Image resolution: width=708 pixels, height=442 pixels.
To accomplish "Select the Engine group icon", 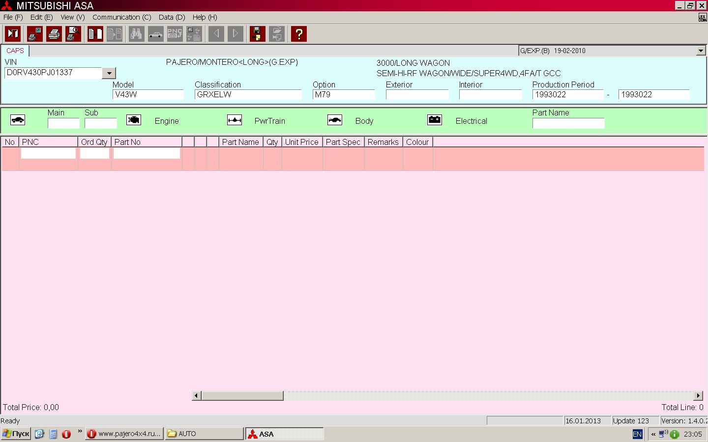I will tap(134, 120).
